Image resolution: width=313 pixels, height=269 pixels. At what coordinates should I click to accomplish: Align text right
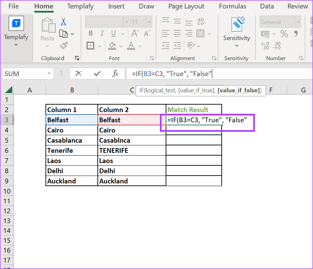pos(189,33)
